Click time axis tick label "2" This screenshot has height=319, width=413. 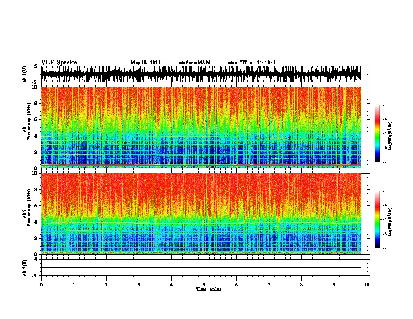click(106, 285)
